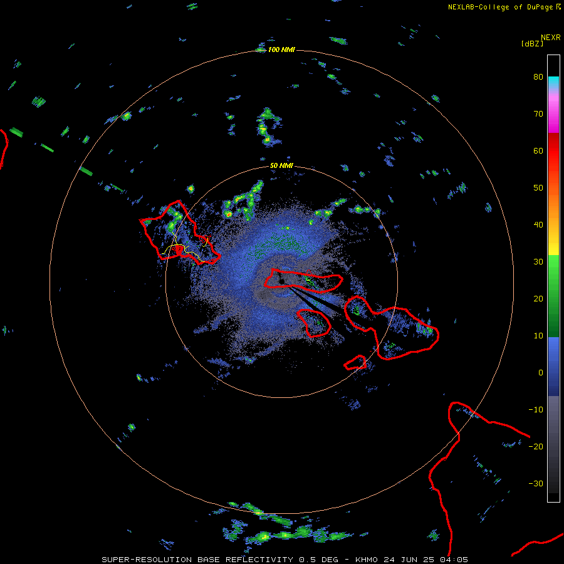Click the red segment of the color bar
Screen dimensions: 564x564
point(553,151)
